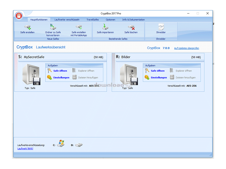Image resolution: width=226 pixels, height=169 pixels.
Task: Click key icon for MySecretSafe Safe öffnen
Action: point(49,71)
